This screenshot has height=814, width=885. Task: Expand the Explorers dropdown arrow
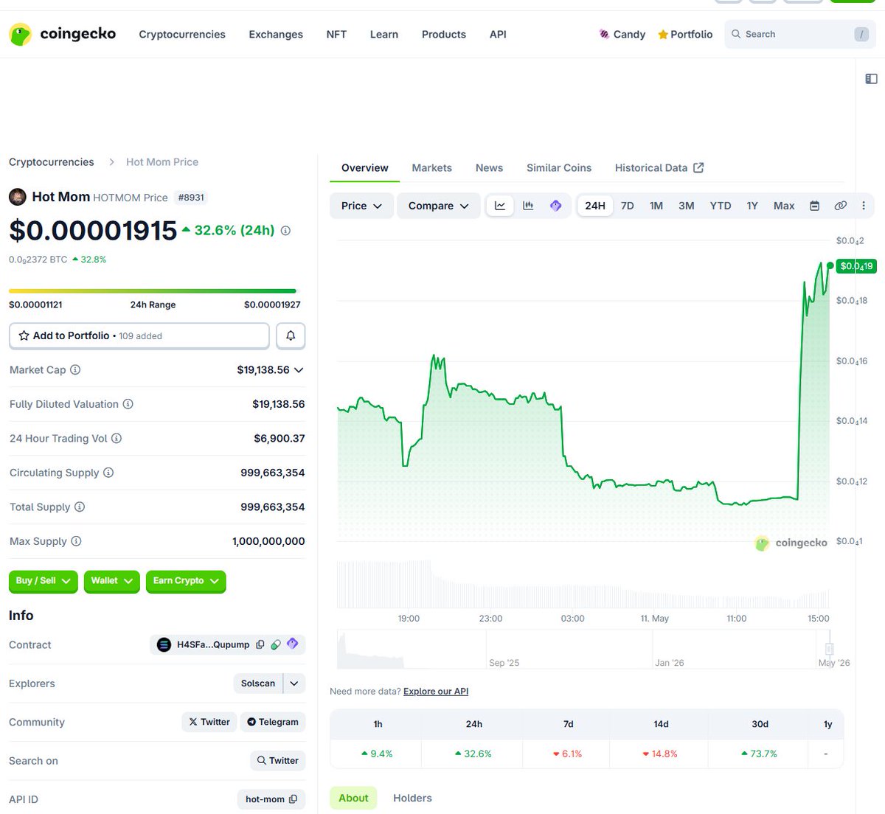pyautogui.click(x=294, y=683)
